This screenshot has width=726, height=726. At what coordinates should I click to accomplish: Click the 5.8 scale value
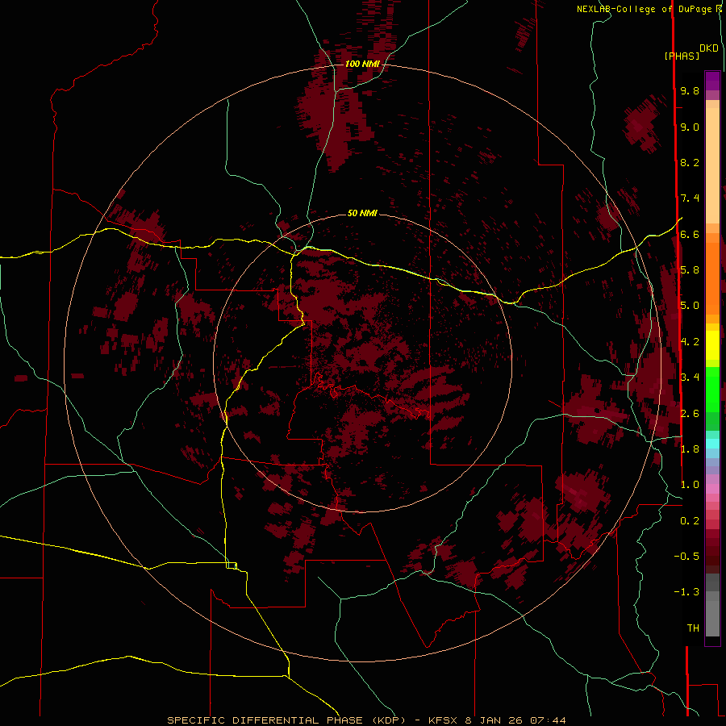[690, 270]
